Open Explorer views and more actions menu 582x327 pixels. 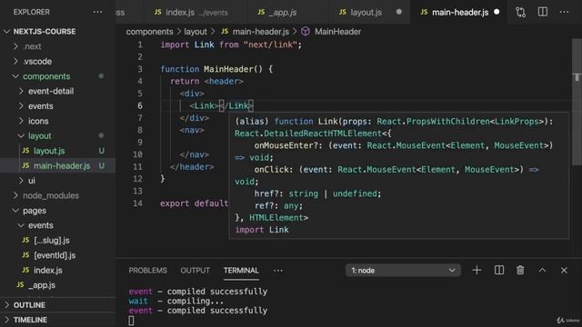coord(97,12)
